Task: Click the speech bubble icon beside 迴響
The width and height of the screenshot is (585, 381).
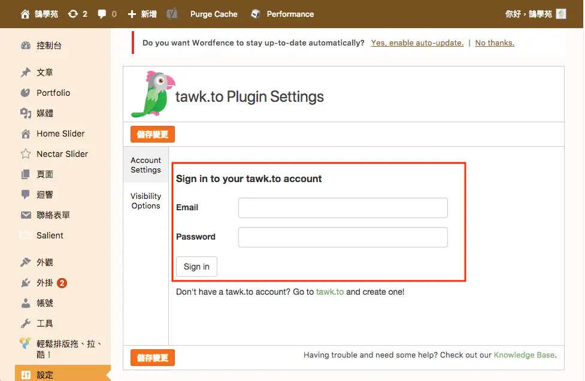Action: tap(25, 195)
